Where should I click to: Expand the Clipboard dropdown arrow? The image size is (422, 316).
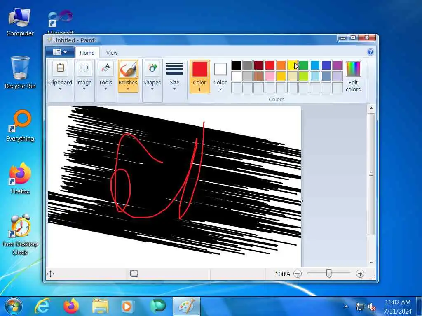pos(60,89)
